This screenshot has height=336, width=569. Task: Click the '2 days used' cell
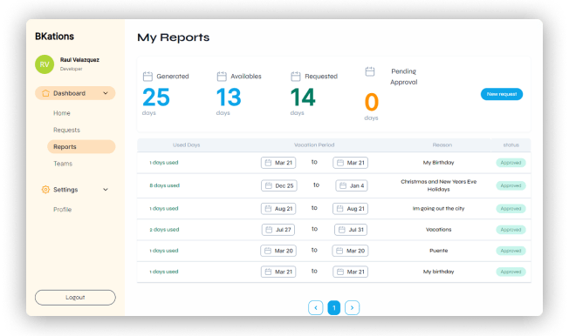click(x=164, y=230)
